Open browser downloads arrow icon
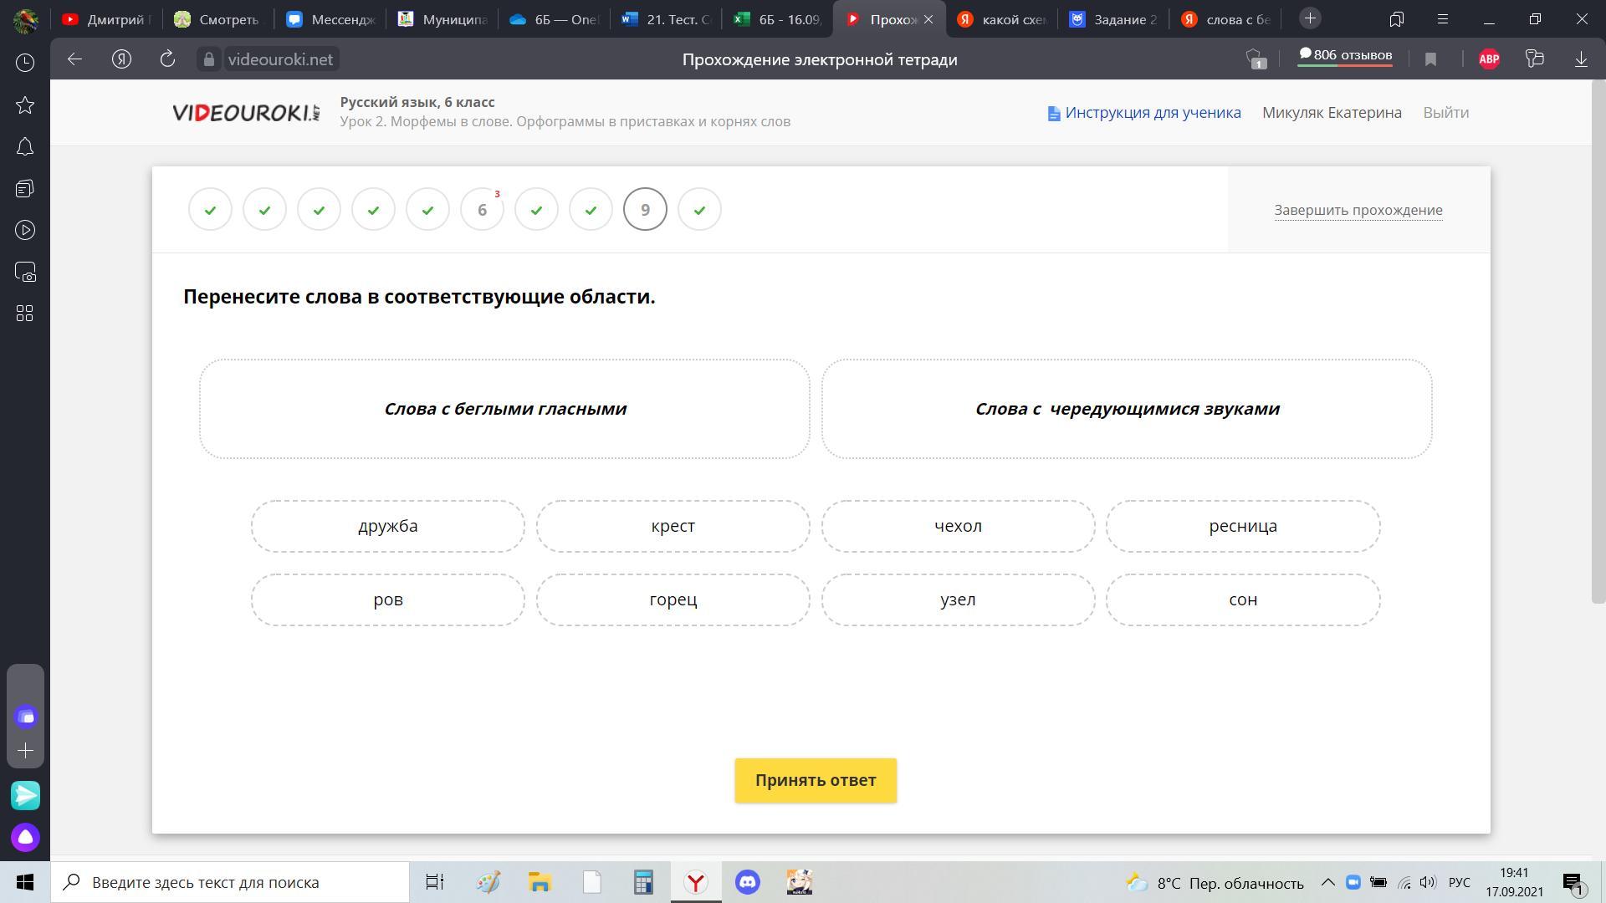Screen dimensions: 1606x903 click(1581, 59)
